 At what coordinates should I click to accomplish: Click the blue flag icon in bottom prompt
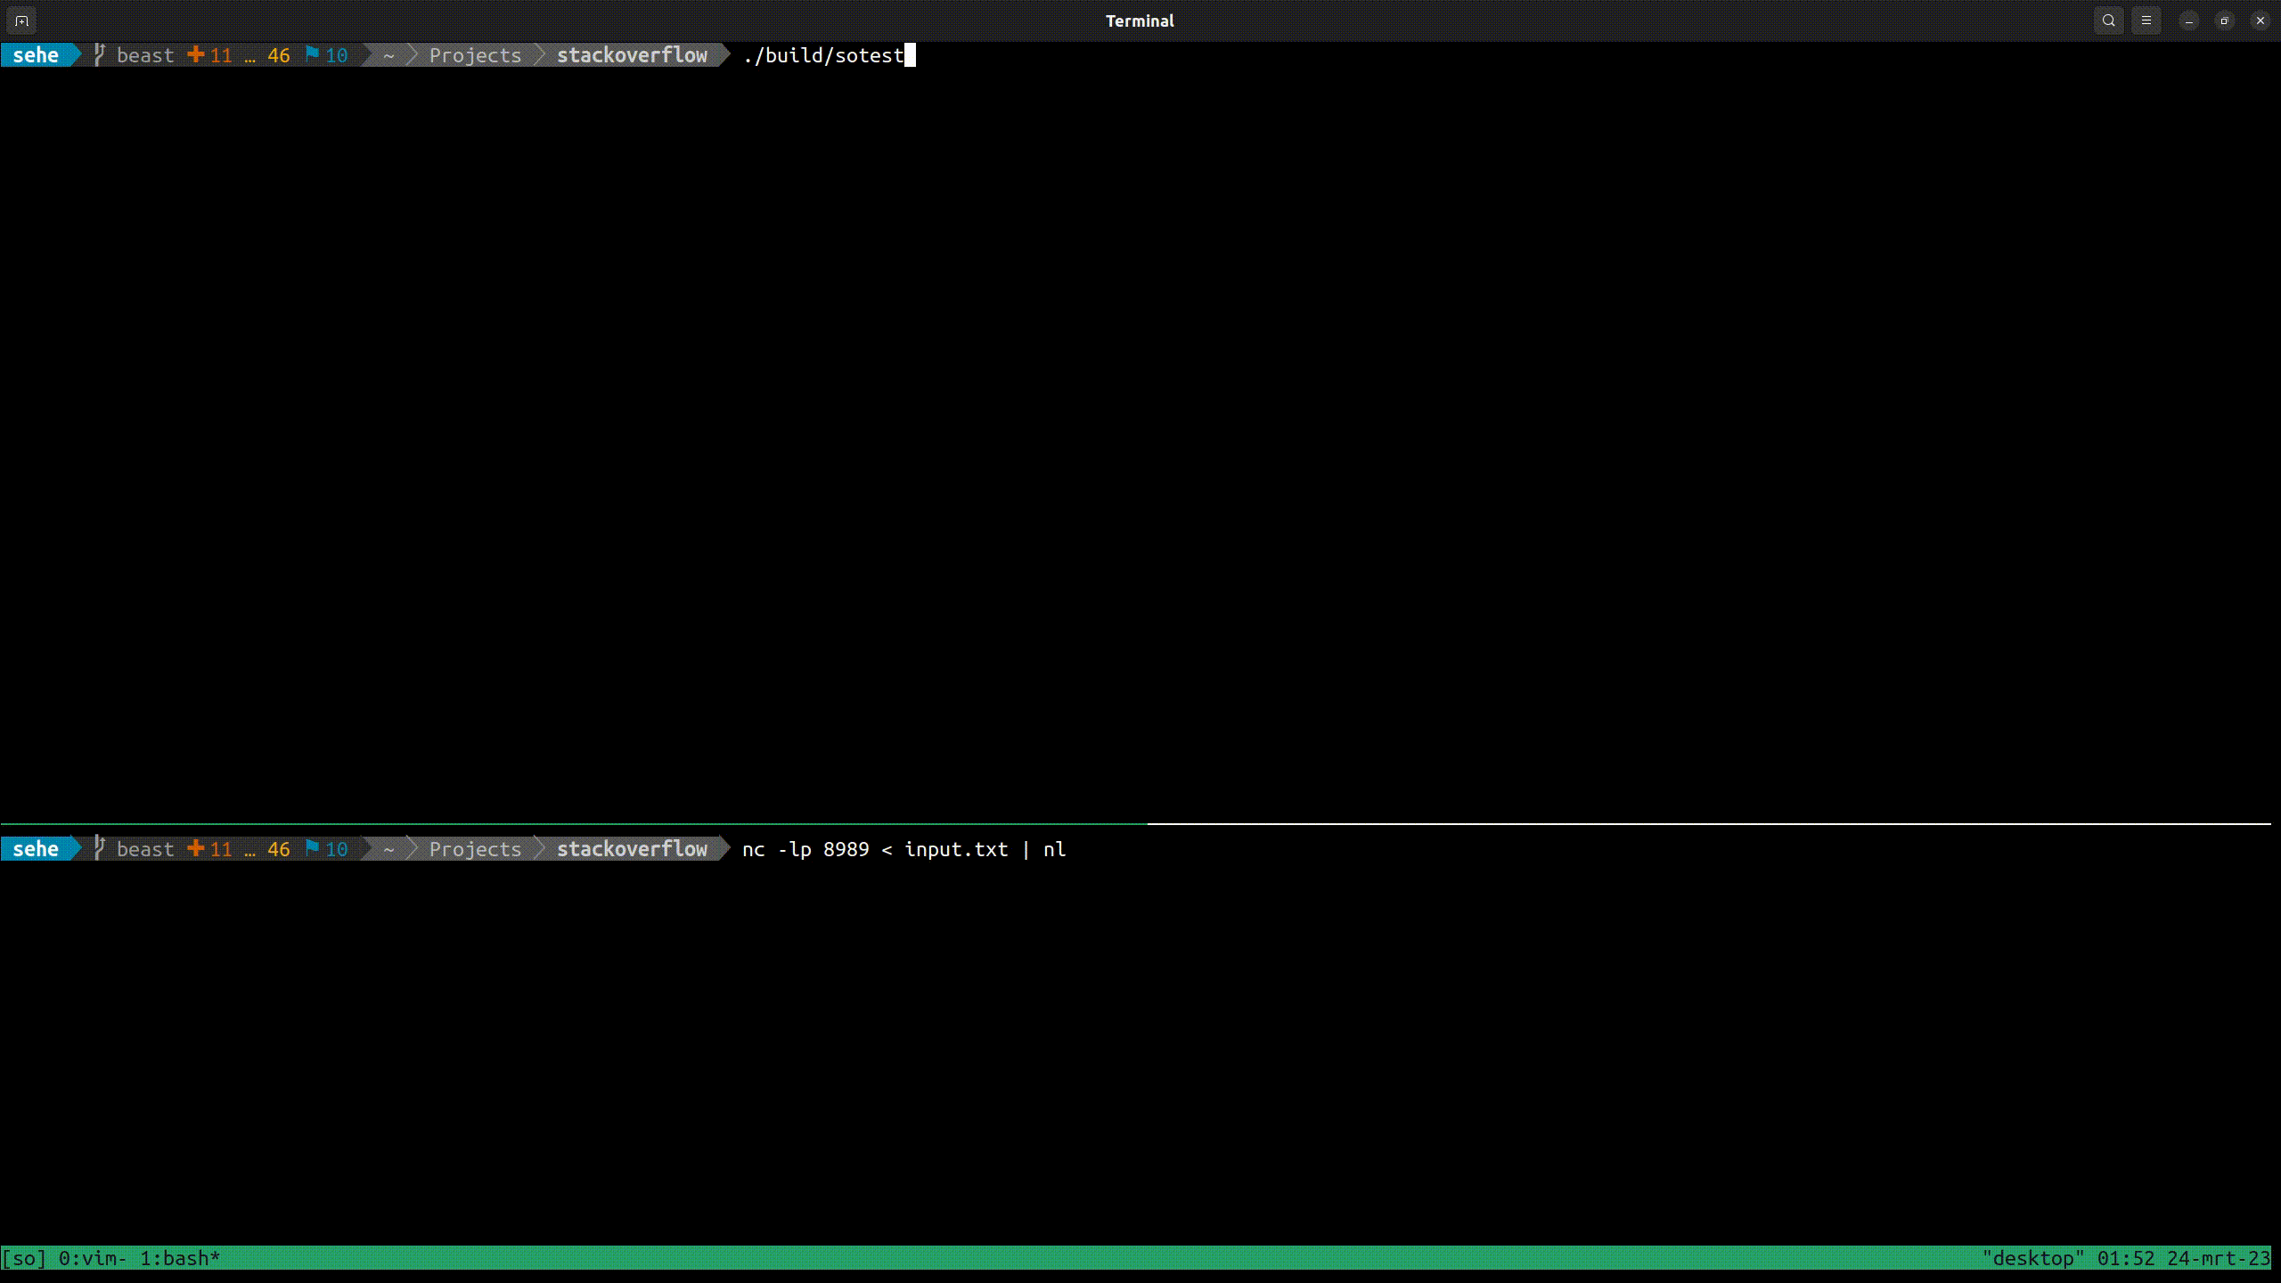[312, 848]
